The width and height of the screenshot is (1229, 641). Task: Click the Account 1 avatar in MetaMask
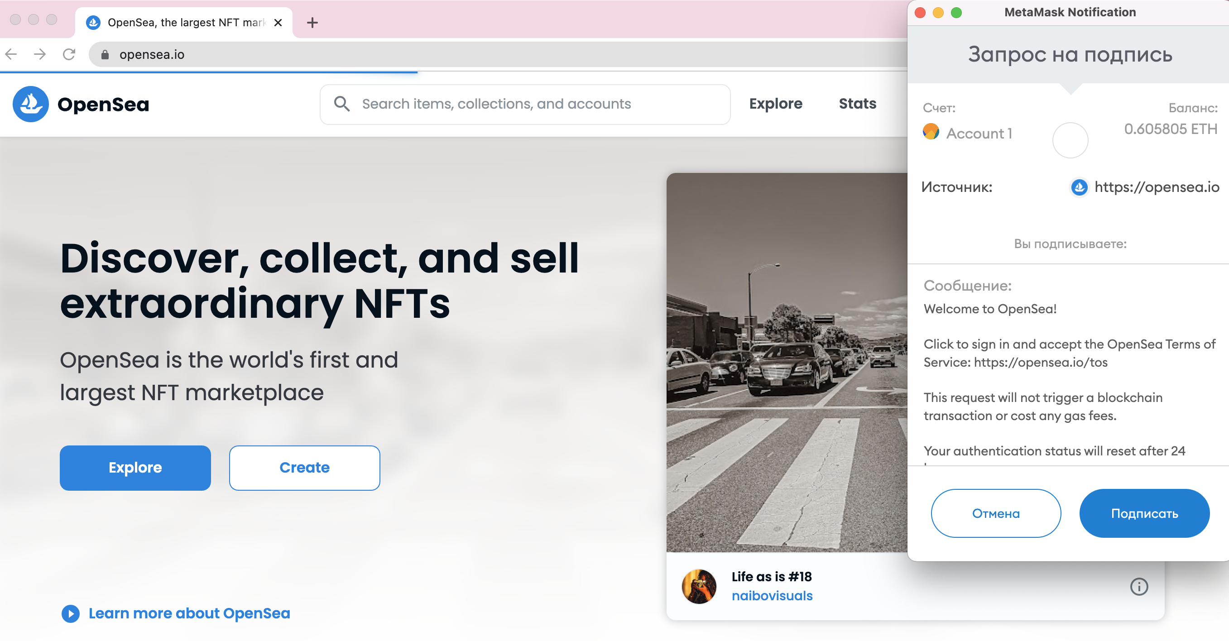pos(931,131)
